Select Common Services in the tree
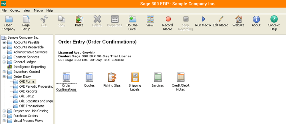Viewport: 286px width, 124px height. (x=26, y=57)
